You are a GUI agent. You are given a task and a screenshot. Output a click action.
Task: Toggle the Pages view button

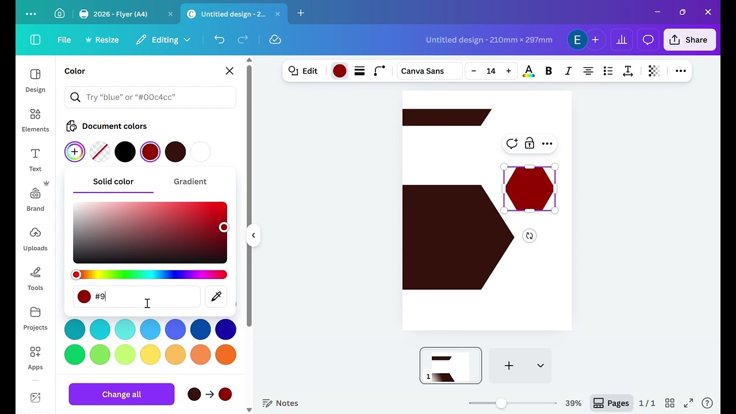point(611,403)
